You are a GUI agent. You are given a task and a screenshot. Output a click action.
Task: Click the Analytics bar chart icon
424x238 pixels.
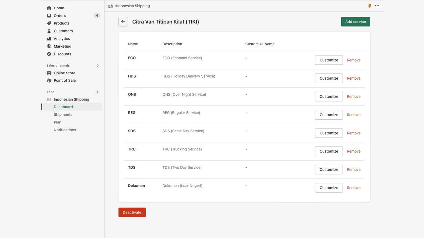49,39
